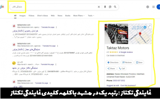Open the options menu for the avval.ir result
Viewport: 160px width, 100px height.
56,64
